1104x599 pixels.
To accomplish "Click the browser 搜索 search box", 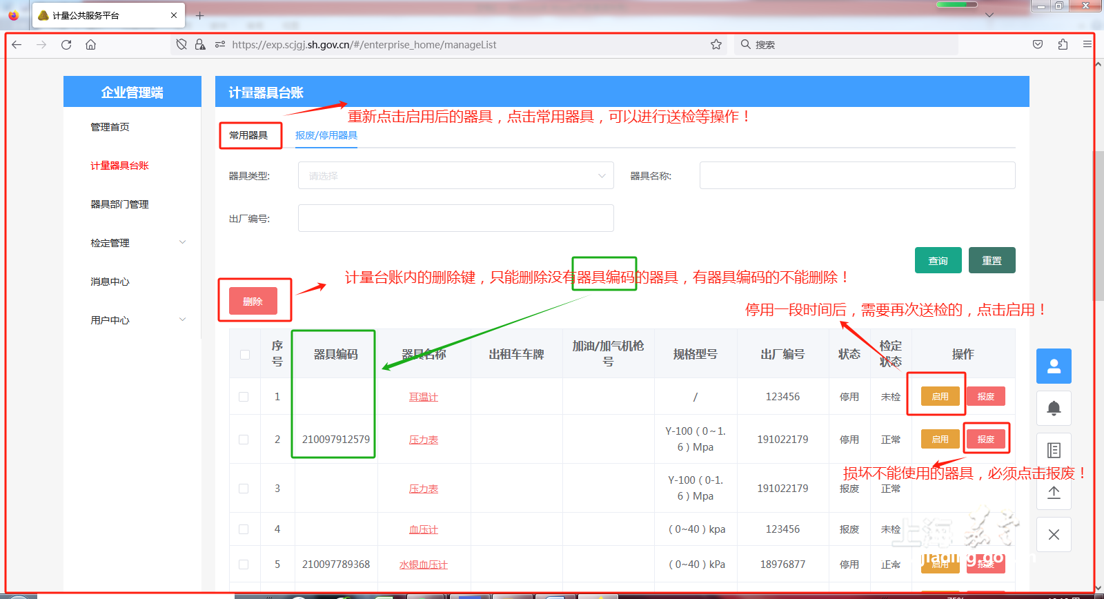I will [846, 44].
